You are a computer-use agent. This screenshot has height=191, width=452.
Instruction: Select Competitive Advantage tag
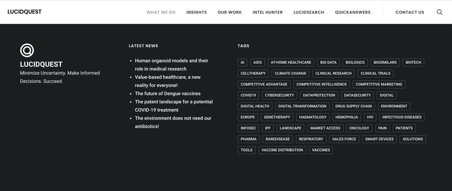pos(264,84)
